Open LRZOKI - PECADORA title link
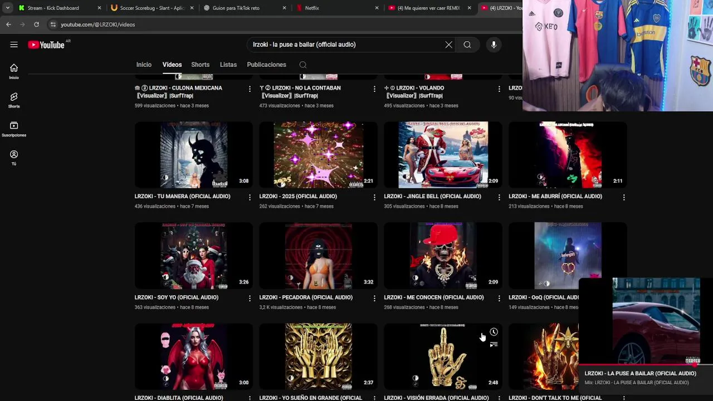The image size is (713, 401). tap(306, 297)
